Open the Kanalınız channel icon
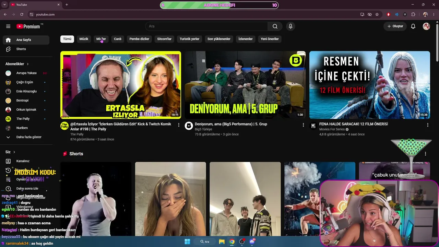 click(x=8, y=161)
